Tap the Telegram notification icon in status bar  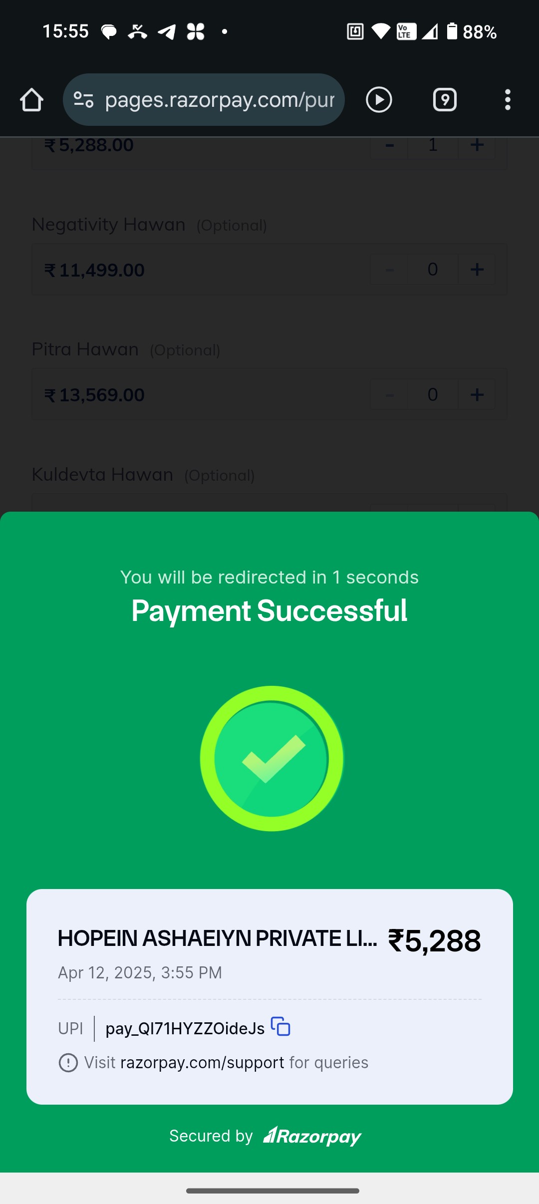coord(167,32)
